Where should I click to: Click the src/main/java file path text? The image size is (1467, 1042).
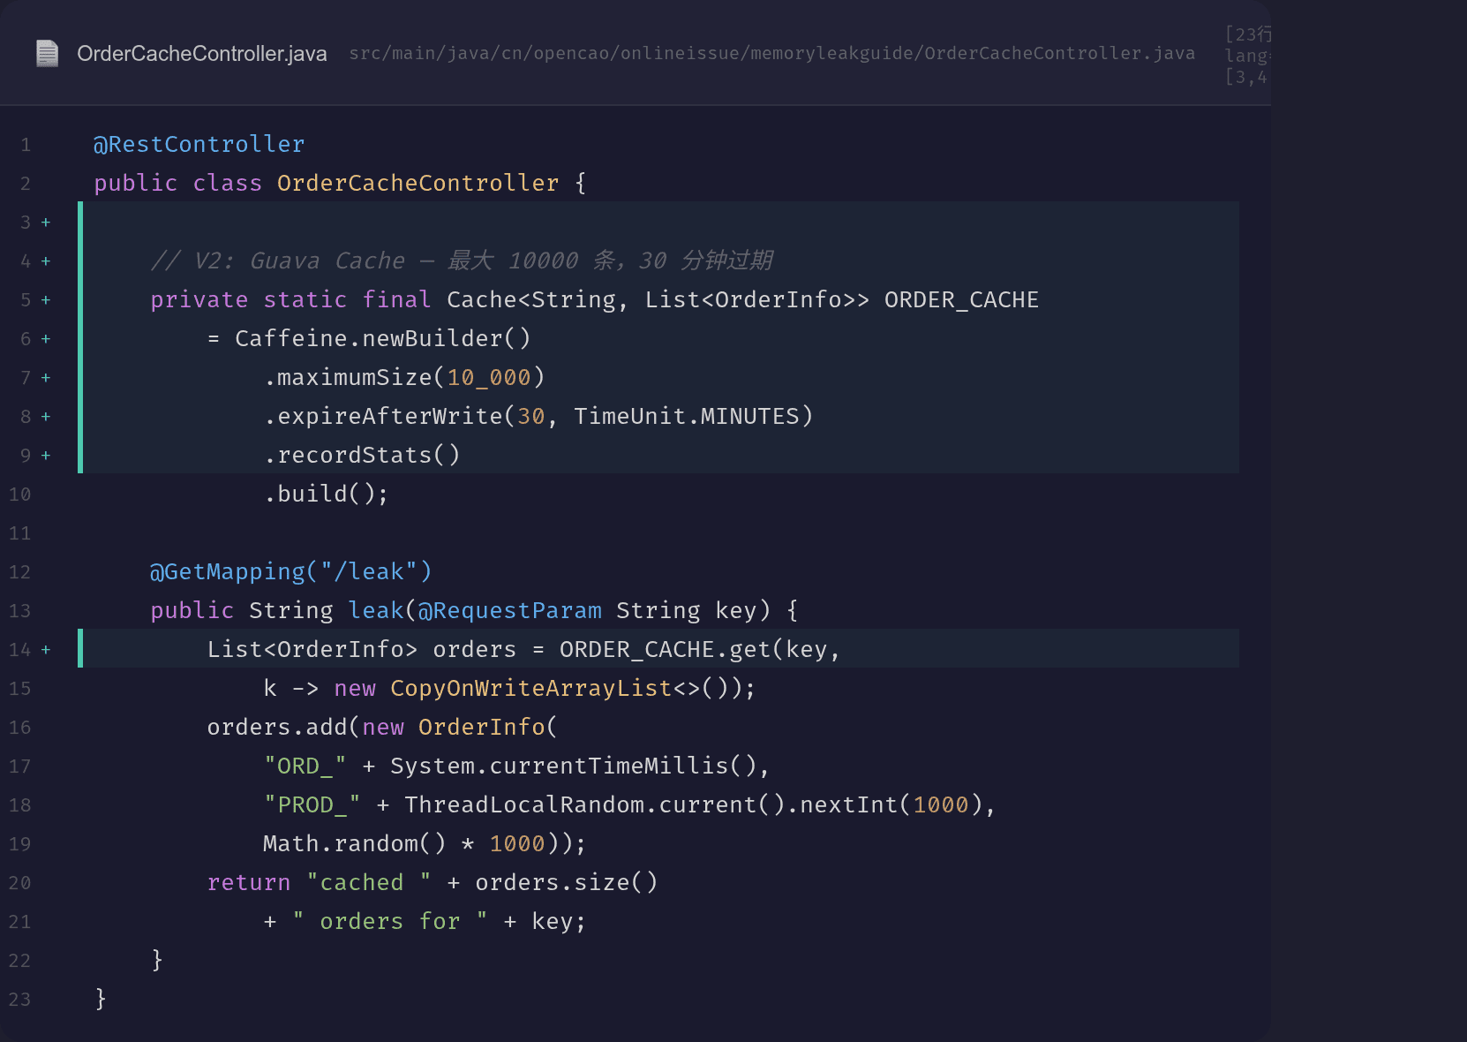771,53
